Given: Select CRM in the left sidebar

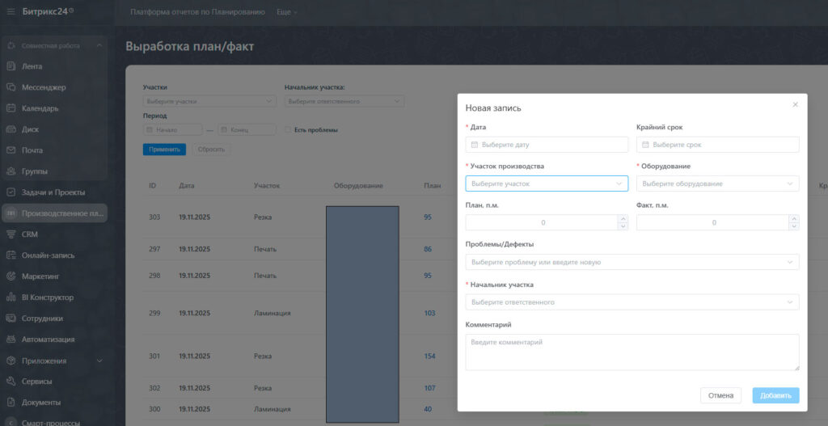Looking at the screenshot, I should point(30,234).
